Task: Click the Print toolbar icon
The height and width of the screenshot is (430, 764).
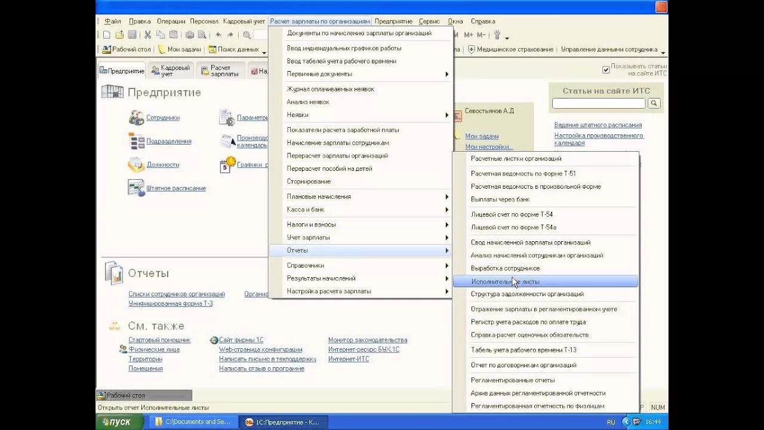Action: pos(190,35)
